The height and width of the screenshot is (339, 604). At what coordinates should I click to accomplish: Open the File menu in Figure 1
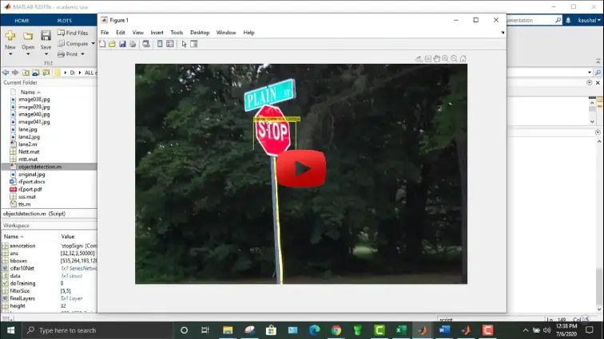(105, 33)
